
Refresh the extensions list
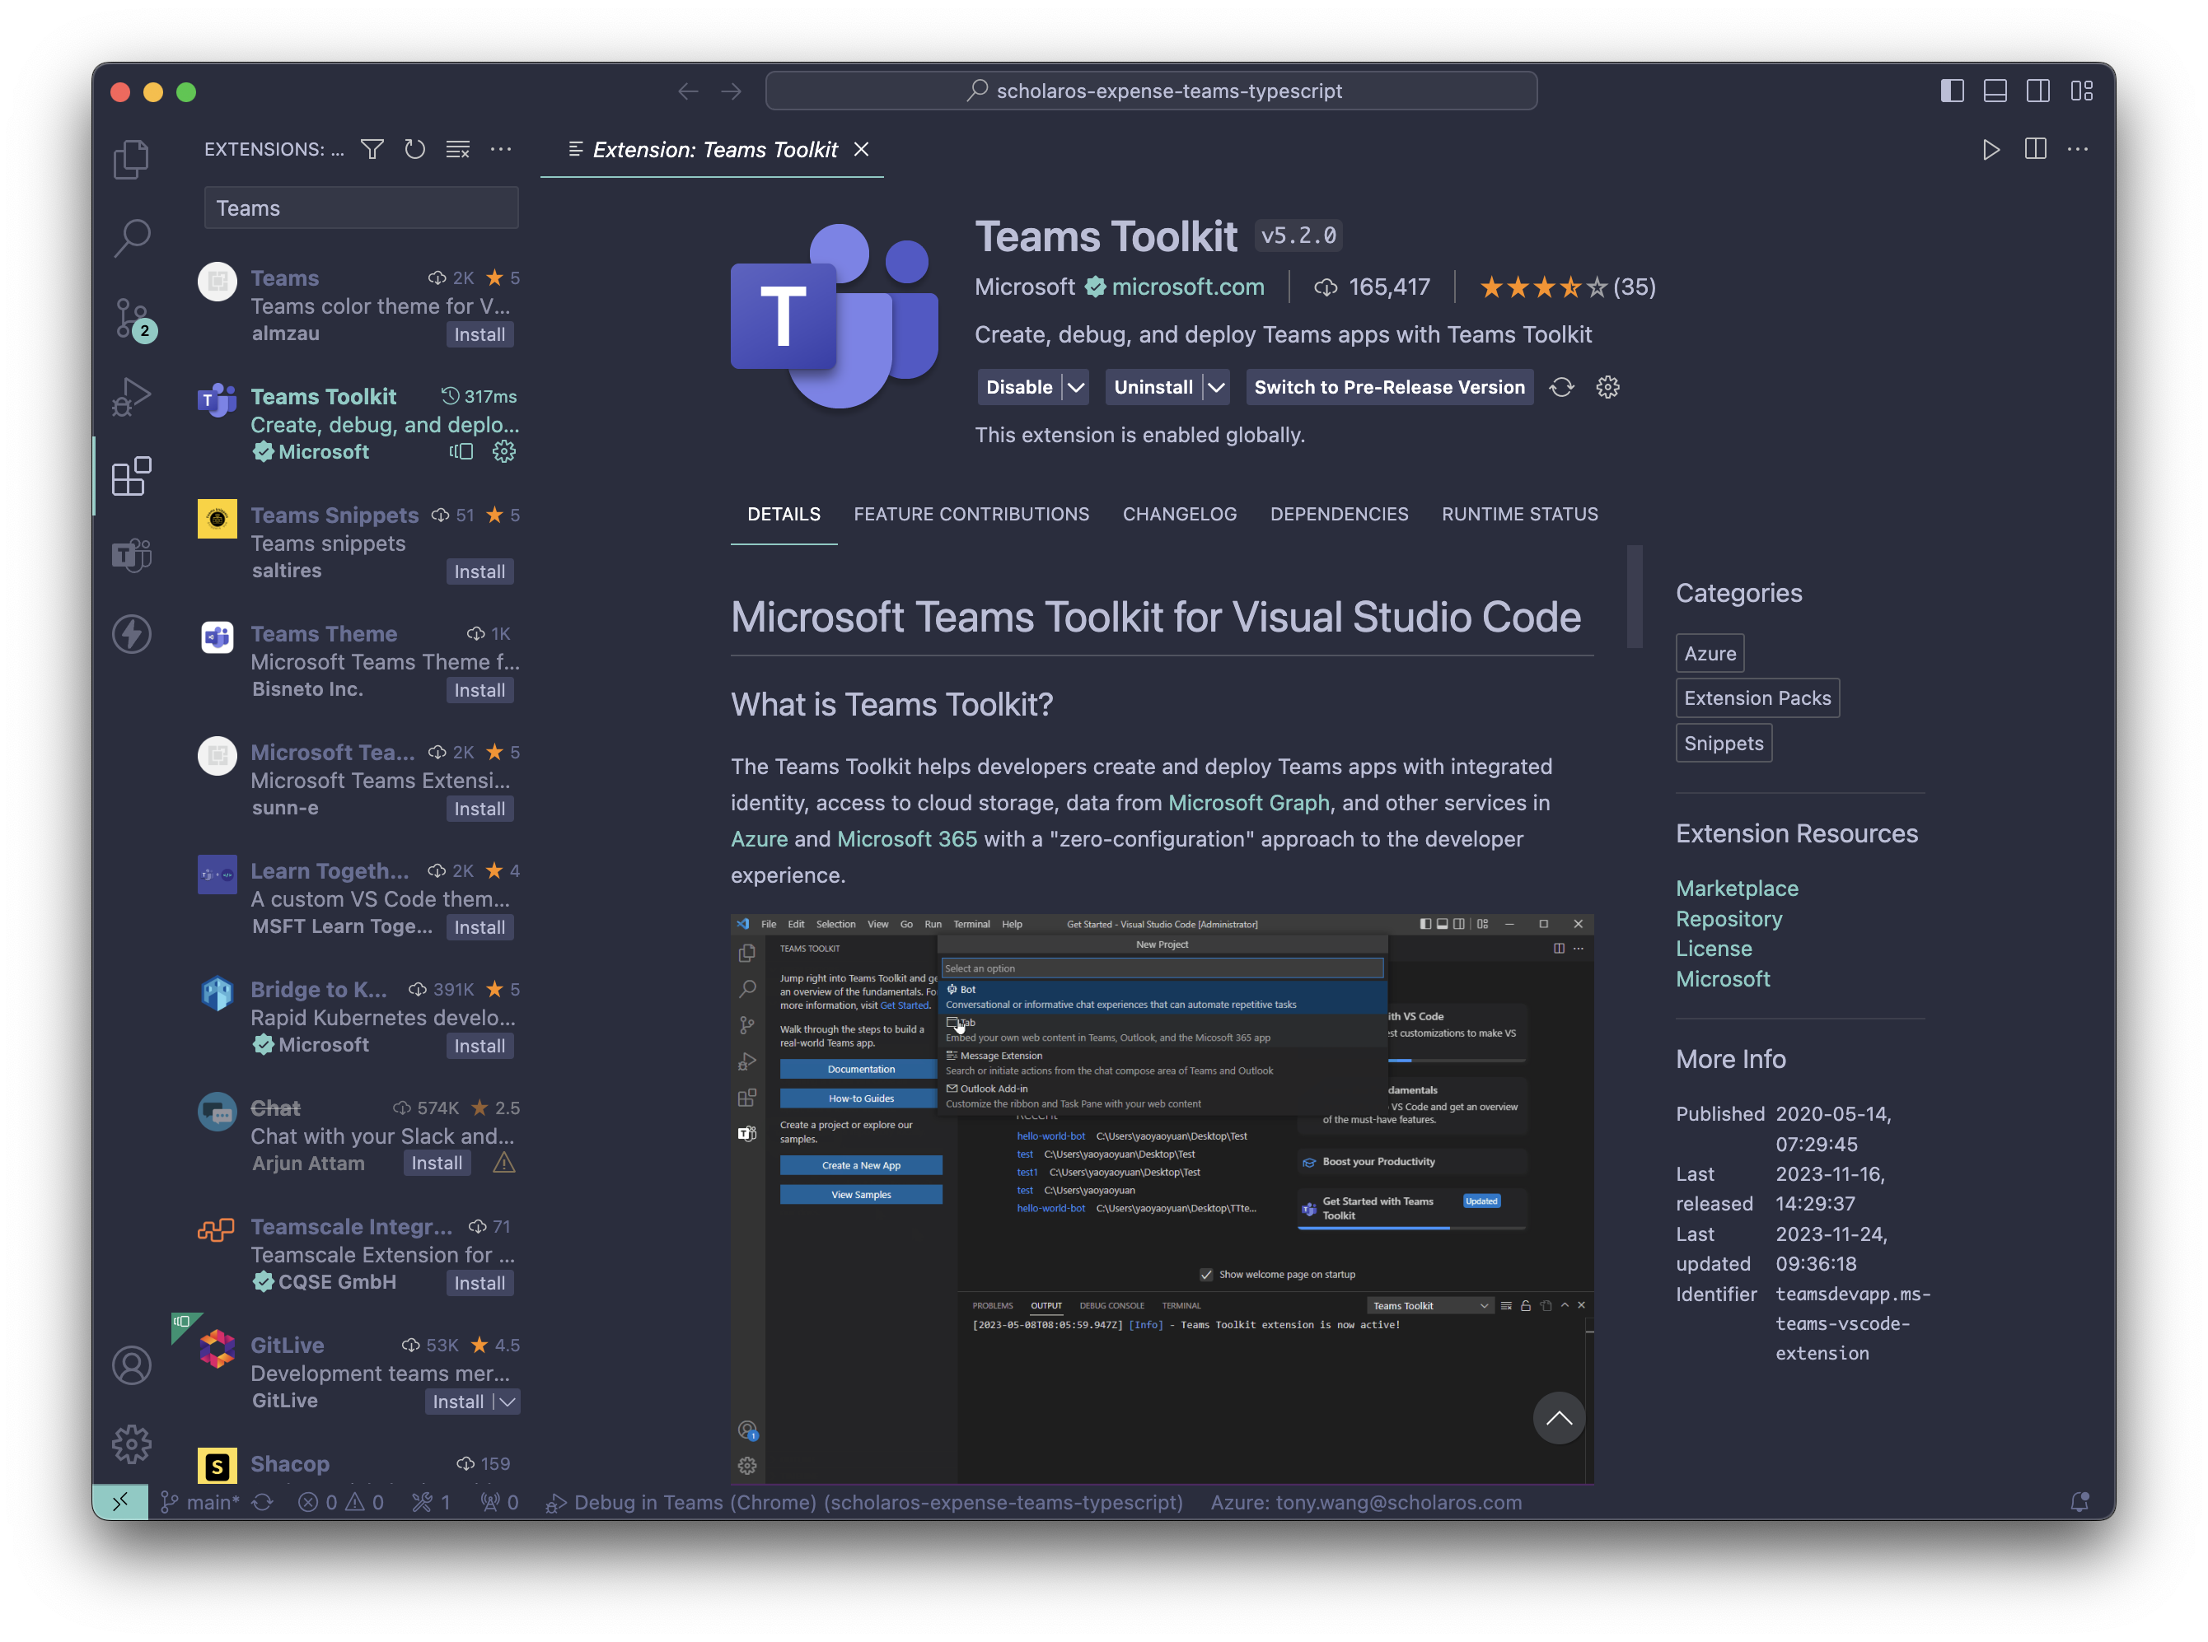coord(414,149)
